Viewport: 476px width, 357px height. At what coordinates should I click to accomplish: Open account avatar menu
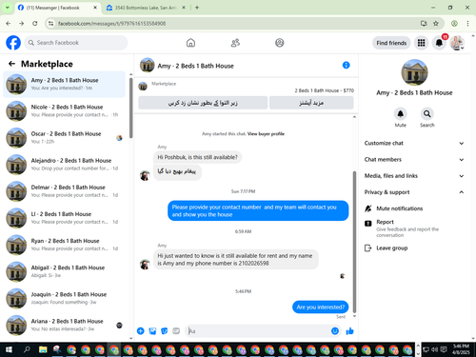(x=457, y=43)
